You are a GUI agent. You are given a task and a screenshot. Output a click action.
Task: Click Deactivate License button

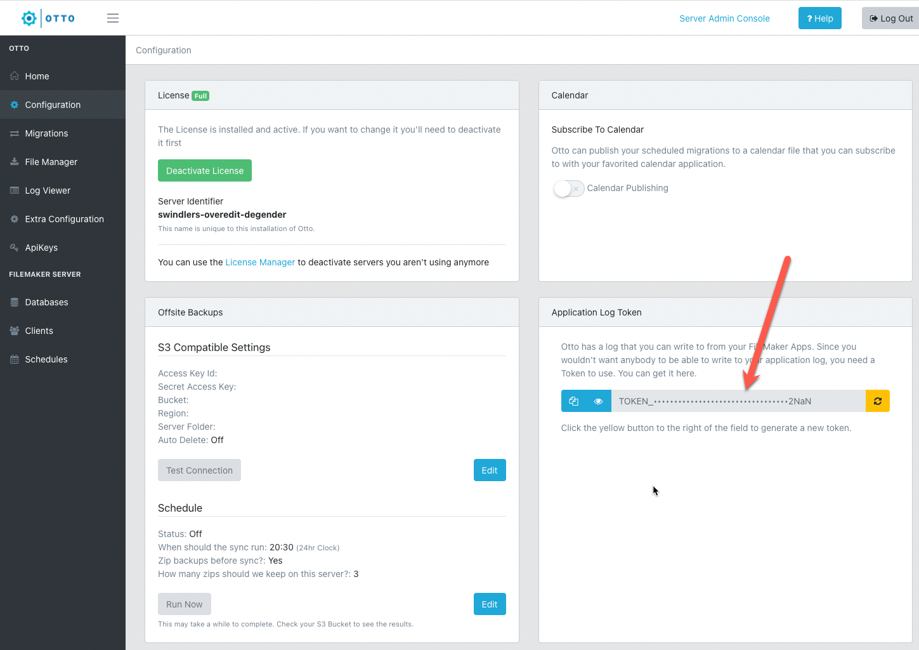pyautogui.click(x=205, y=171)
